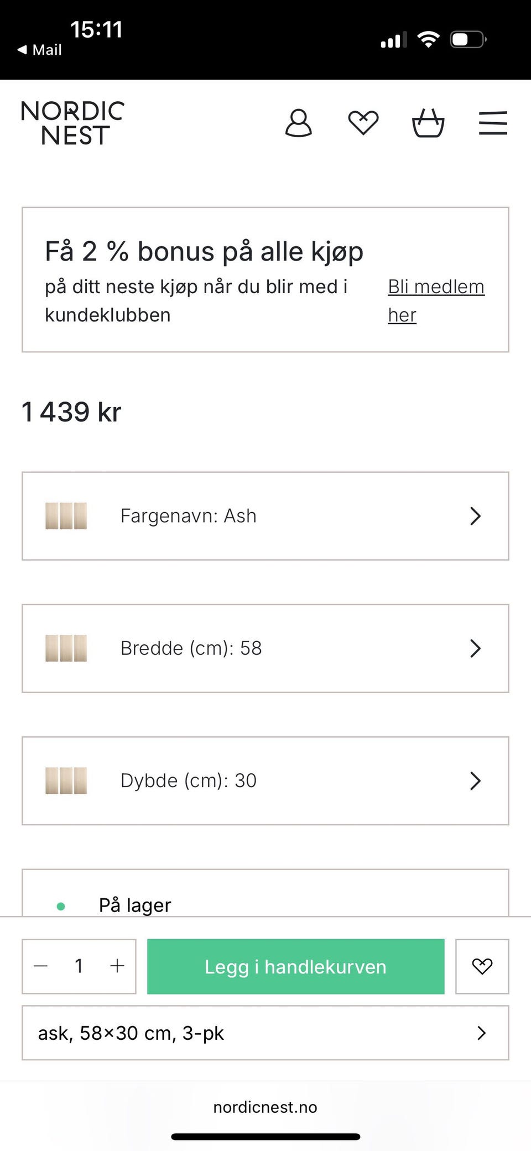Open the hamburger menu

pos(493,123)
